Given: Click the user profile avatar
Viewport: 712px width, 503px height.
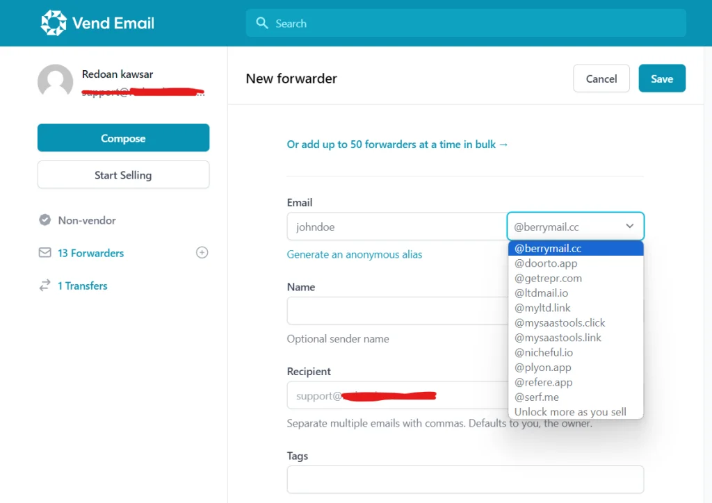Looking at the screenshot, I should (x=55, y=82).
